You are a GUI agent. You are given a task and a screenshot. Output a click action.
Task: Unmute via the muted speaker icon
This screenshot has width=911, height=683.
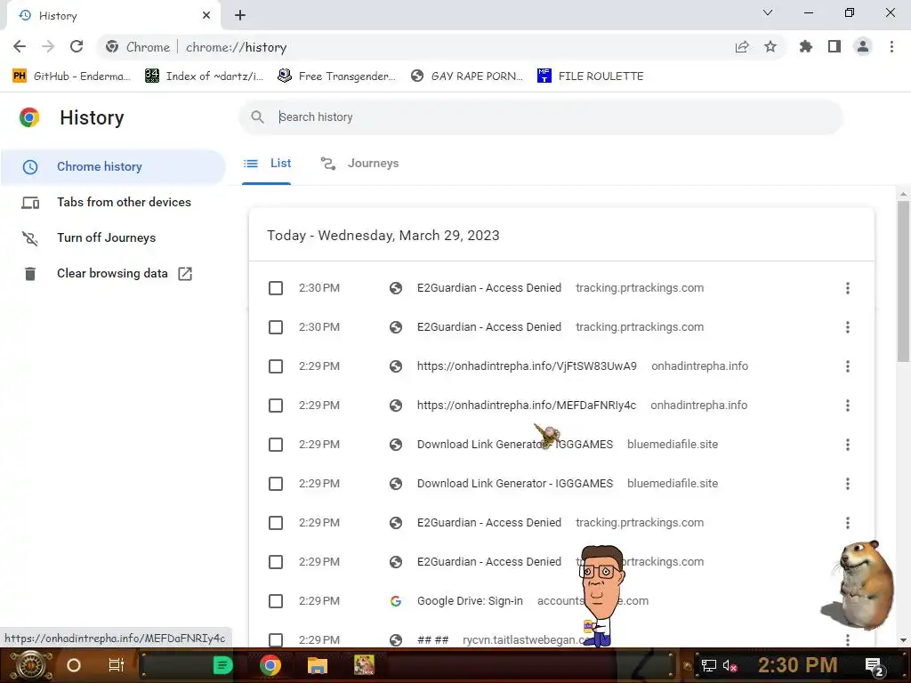730,665
